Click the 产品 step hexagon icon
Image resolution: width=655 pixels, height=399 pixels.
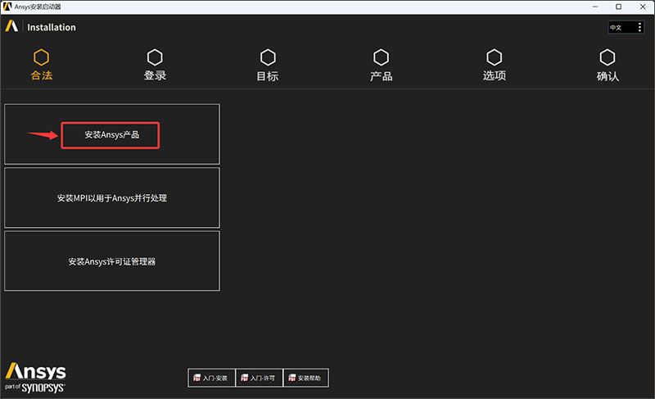[x=381, y=57]
